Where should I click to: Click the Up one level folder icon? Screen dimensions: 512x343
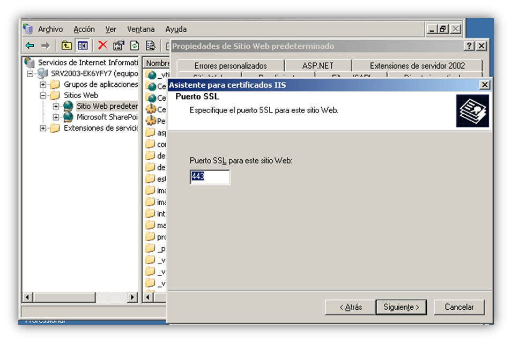tap(66, 46)
